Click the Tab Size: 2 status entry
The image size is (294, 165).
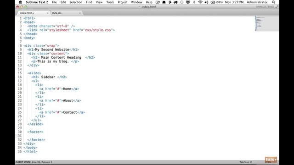point(245,162)
